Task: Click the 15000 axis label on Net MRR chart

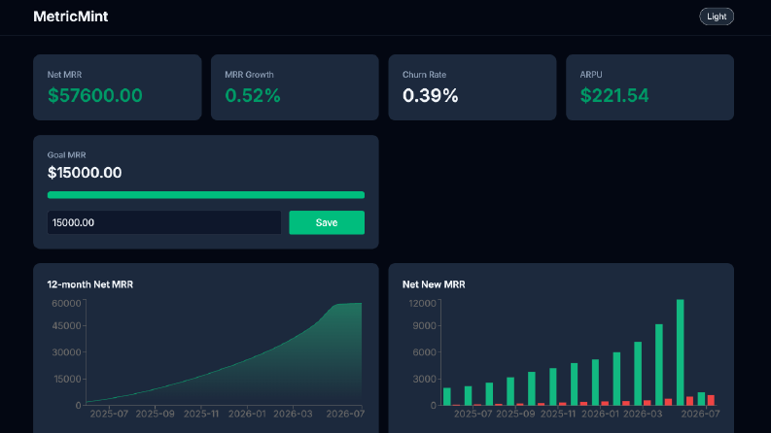Action: [x=66, y=379]
